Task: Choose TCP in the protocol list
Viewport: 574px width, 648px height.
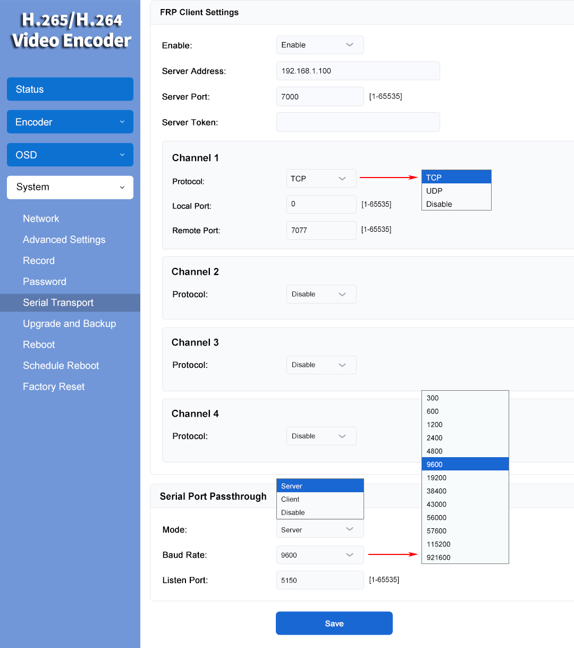Action: pyautogui.click(x=457, y=177)
